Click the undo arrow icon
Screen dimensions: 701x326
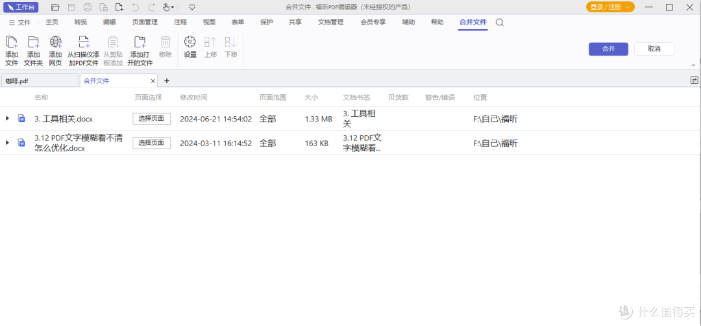136,7
